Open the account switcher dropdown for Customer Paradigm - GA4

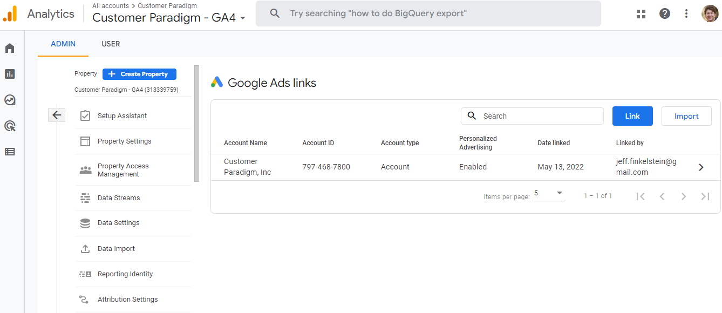(243, 18)
